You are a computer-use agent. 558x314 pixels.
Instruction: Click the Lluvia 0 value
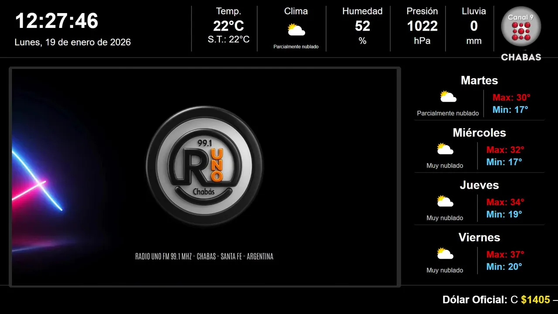[474, 26]
